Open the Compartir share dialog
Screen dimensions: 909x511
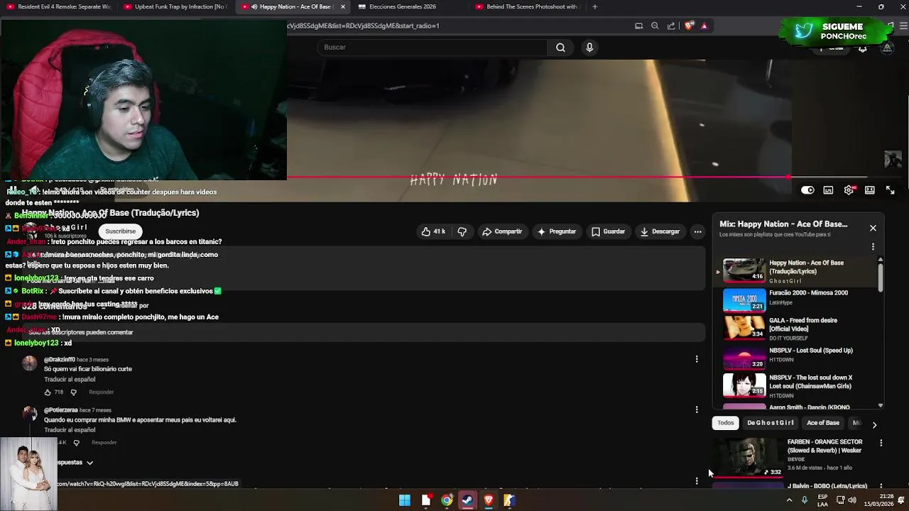502,231
